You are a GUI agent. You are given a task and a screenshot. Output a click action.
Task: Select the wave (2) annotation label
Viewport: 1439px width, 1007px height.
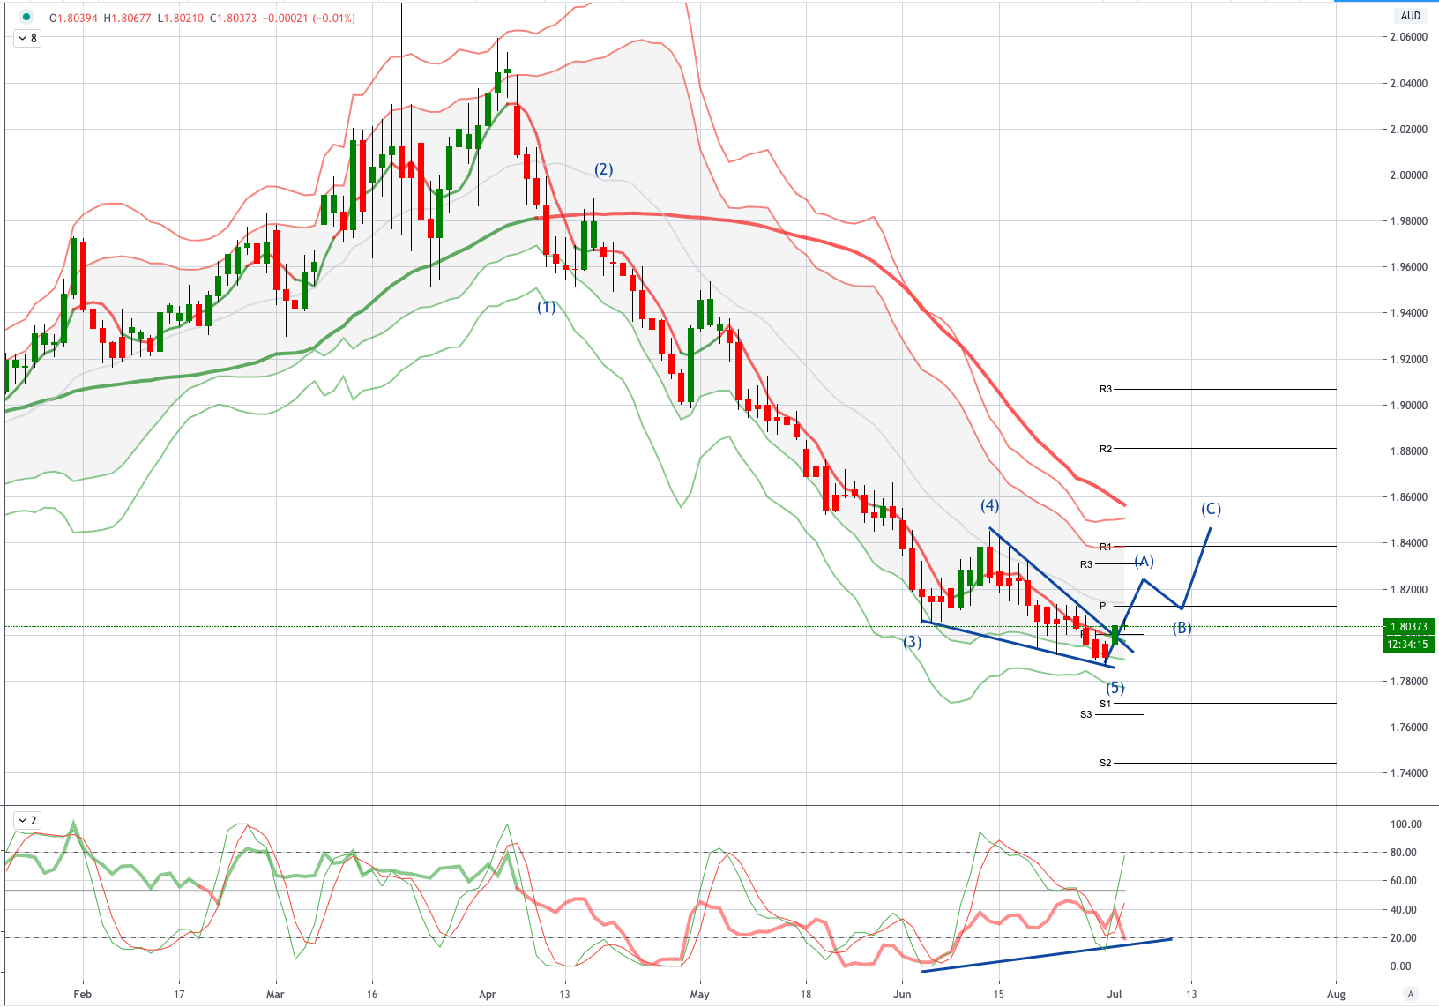pyautogui.click(x=603, y=169)
